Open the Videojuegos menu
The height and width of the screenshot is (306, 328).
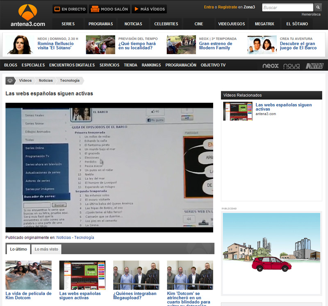point(232,24)
